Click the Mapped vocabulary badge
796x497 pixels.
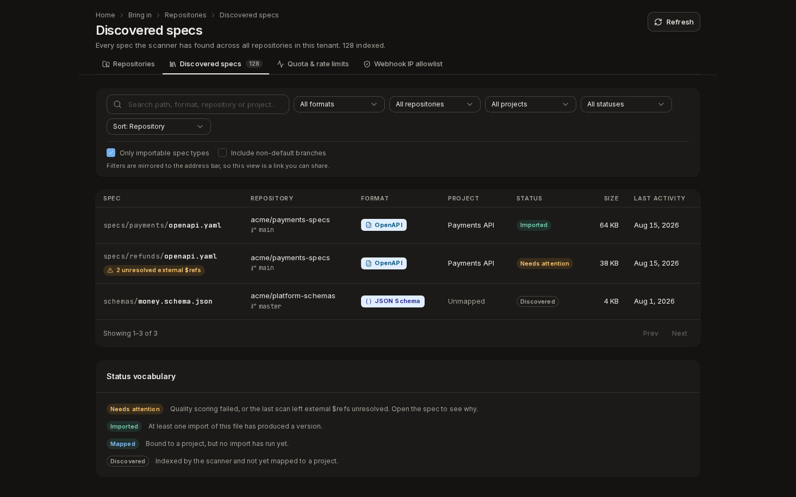point(123,444)
